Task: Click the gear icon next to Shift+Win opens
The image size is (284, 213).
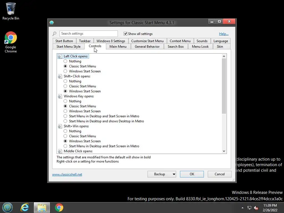Action: tap(60, 126)
